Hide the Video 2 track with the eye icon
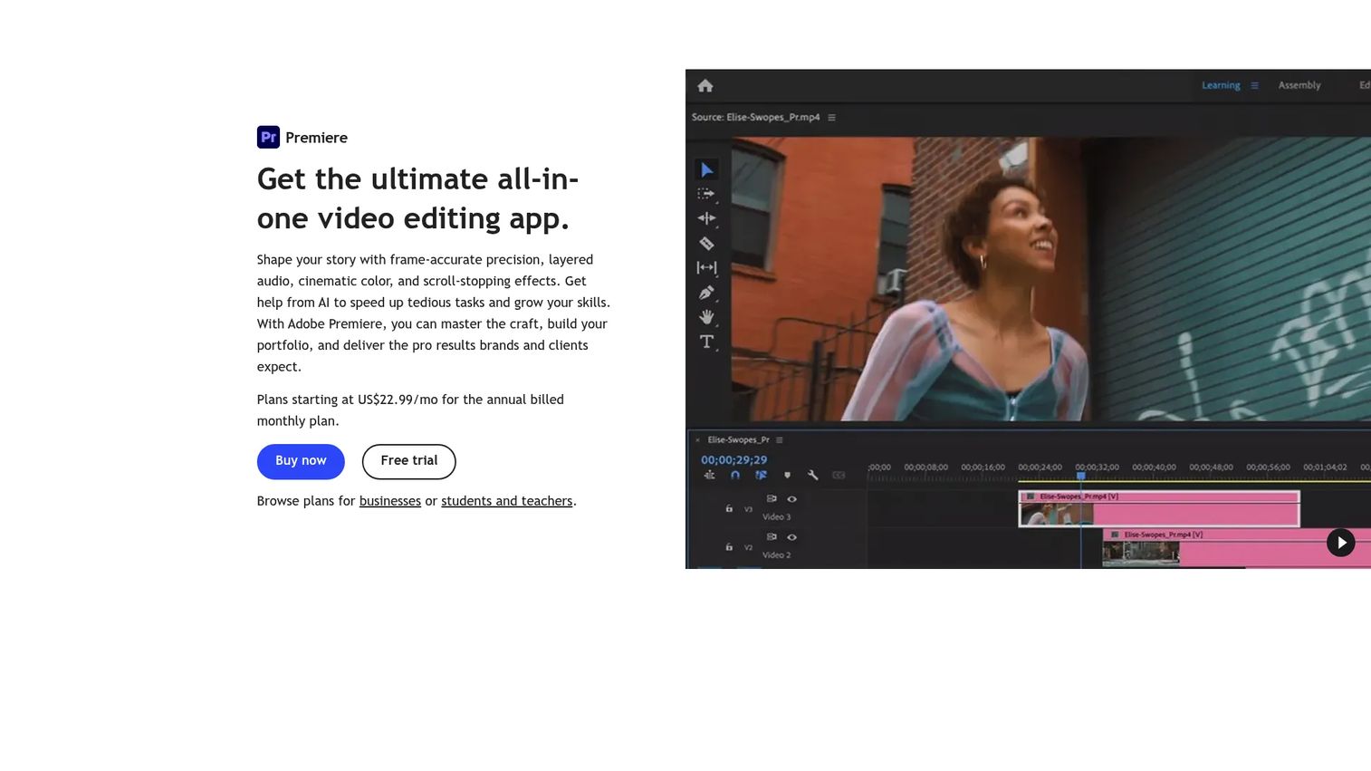Viewport: 1371px width, 771px height. (791, 537)
